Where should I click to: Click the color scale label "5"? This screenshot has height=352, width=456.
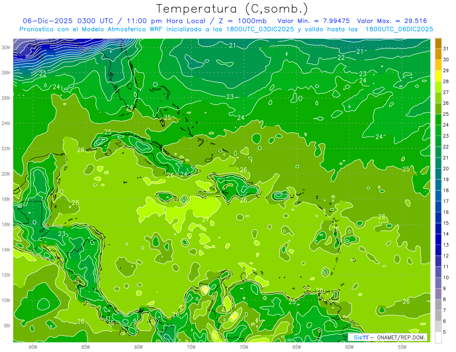[445, 332]
